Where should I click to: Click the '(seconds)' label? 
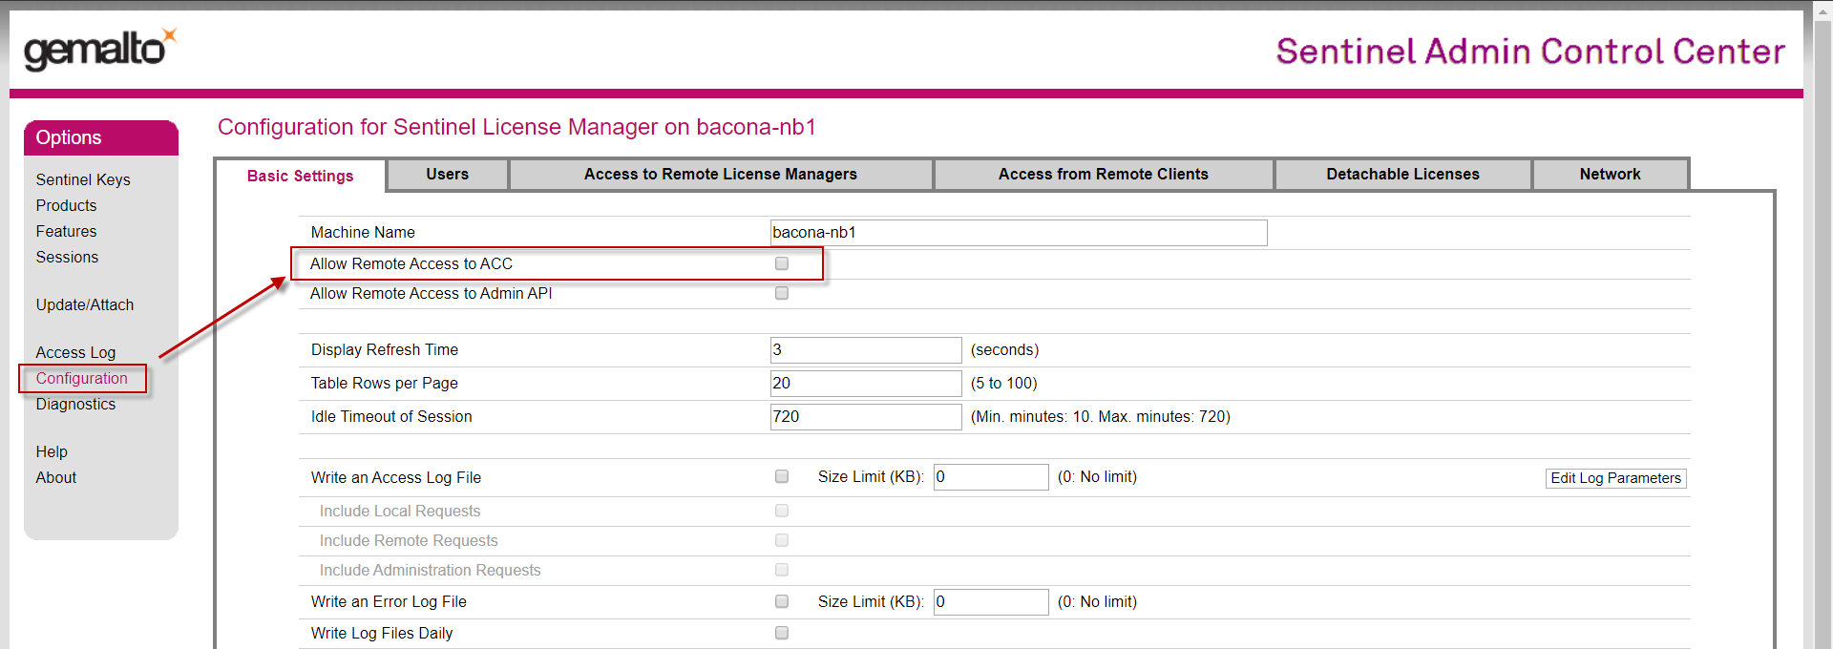coord(1004,349)
